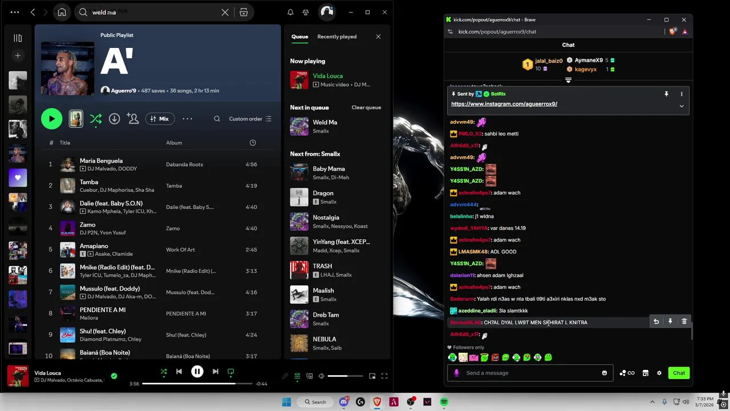Send message with green Chat button
This screenshot has width=730, height=411.
pos(679,373)
